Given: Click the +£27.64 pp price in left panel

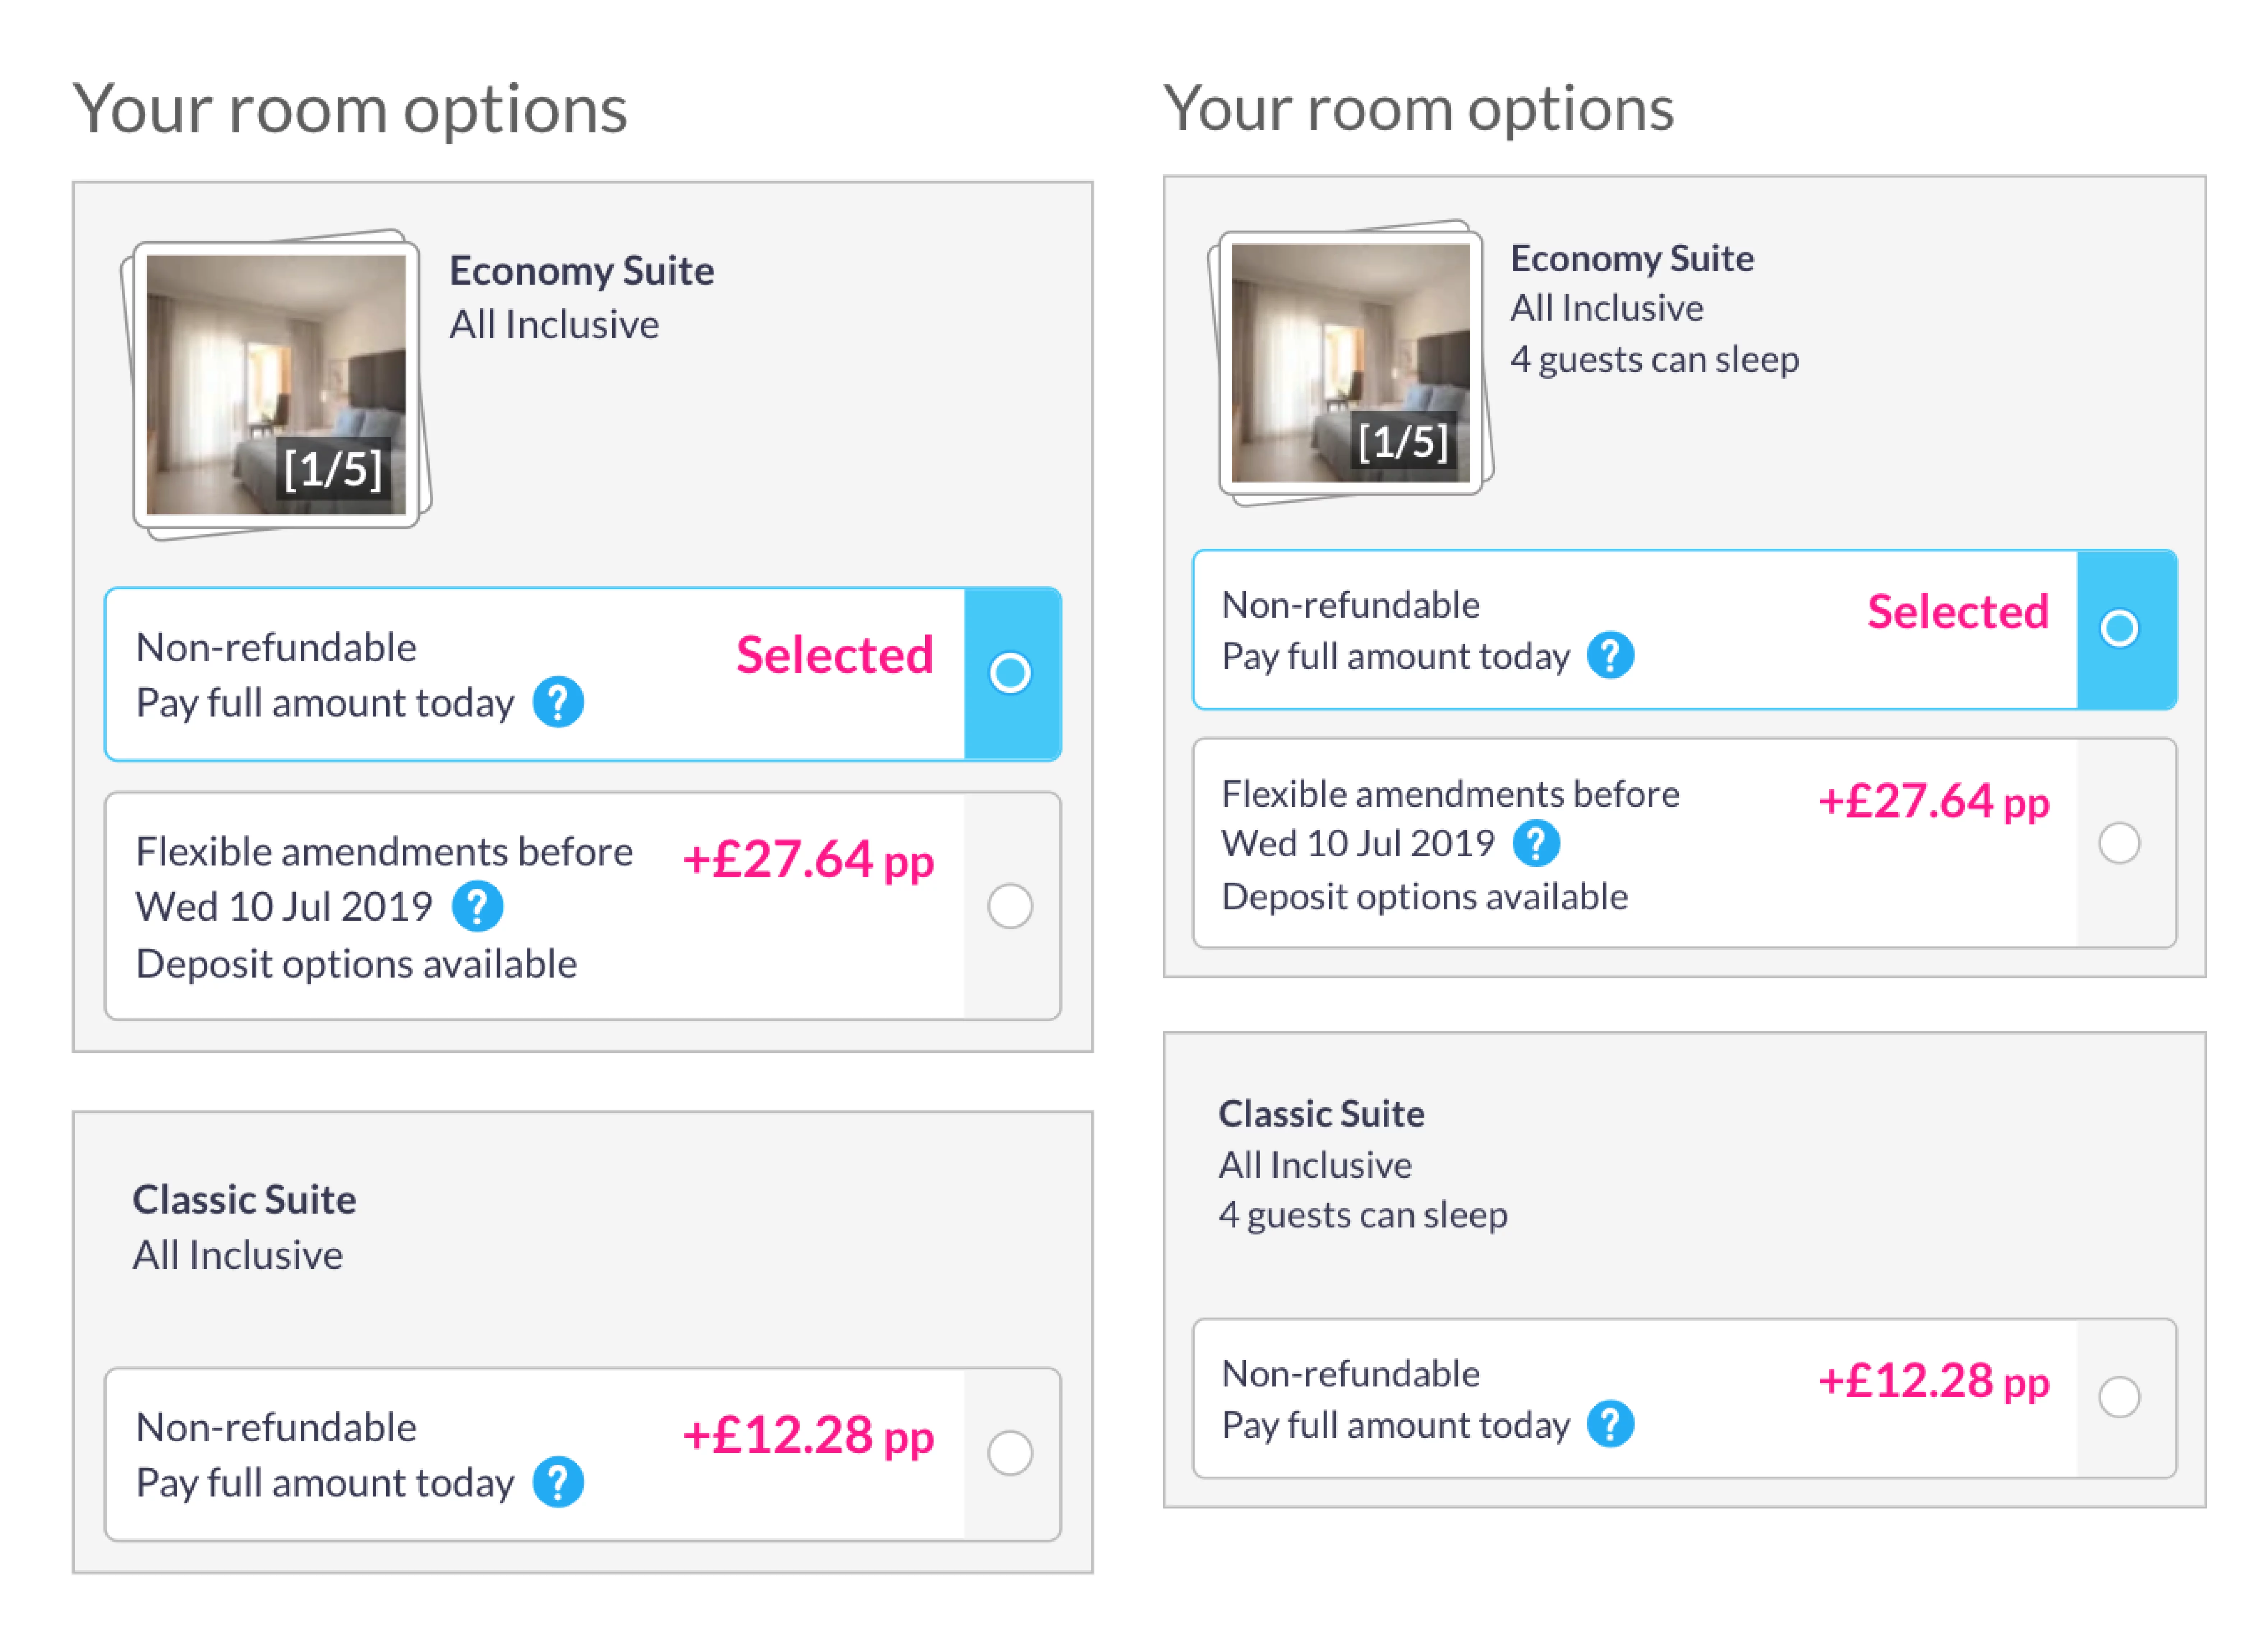Looking at the screenshot, I should (808, 859).
